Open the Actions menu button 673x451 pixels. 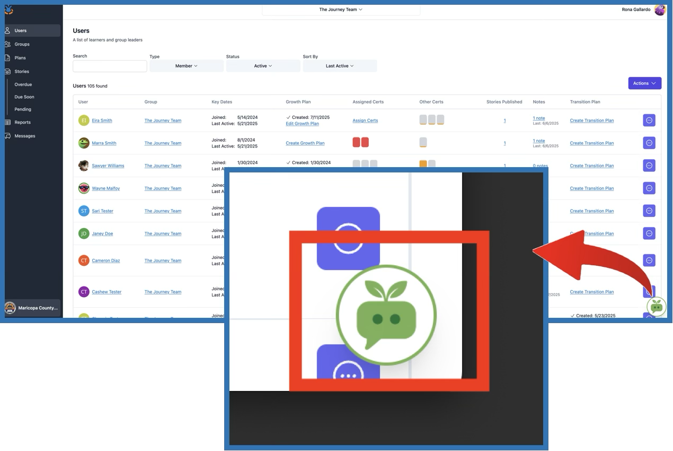click(644, 83)
